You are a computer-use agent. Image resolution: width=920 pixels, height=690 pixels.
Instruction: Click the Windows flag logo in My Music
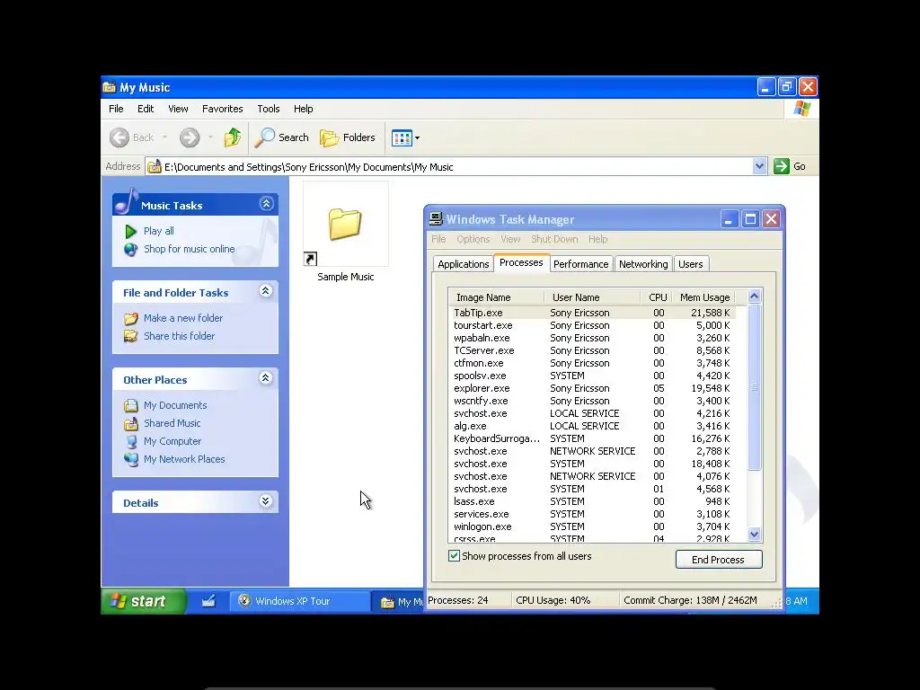pos(801,109)
